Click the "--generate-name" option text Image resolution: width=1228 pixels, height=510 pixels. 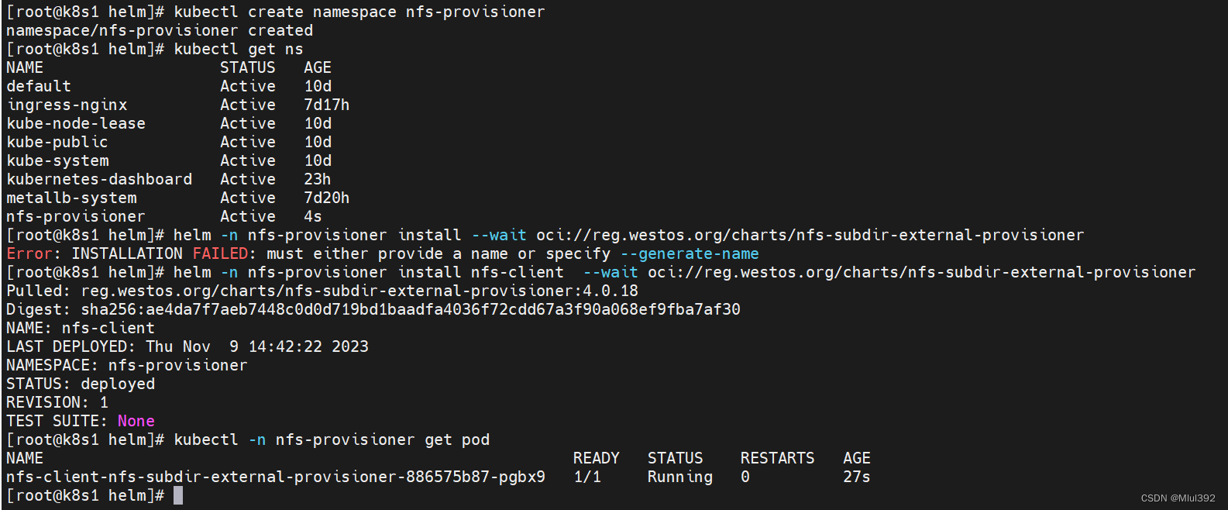pyautogui.click(x=690, y=253)
